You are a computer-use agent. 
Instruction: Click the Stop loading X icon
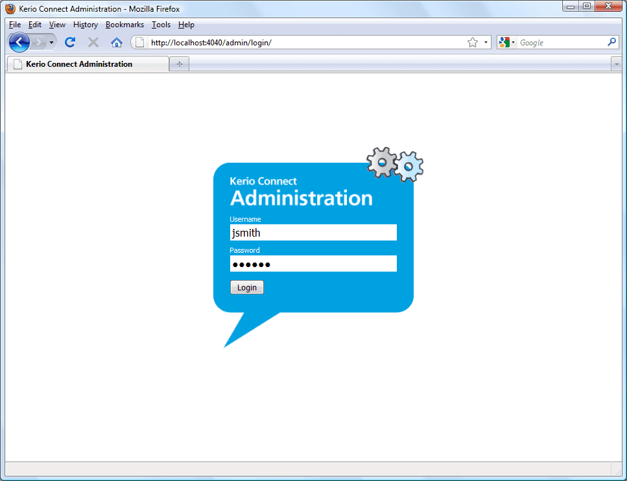coord(93,42)
